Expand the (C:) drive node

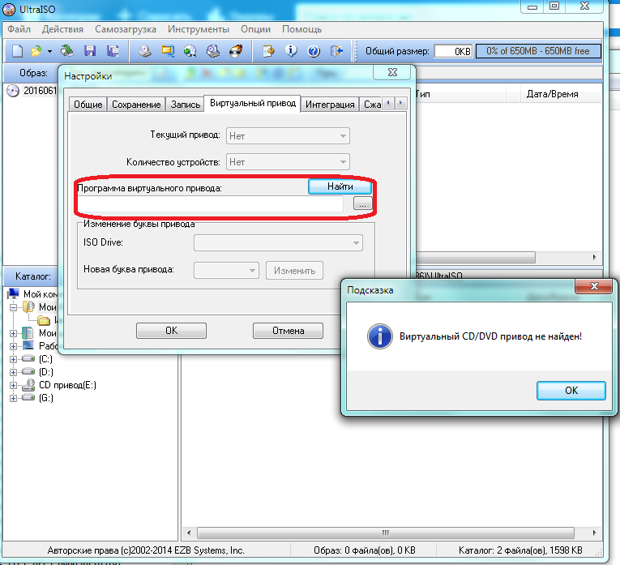(x=14, y=359)
